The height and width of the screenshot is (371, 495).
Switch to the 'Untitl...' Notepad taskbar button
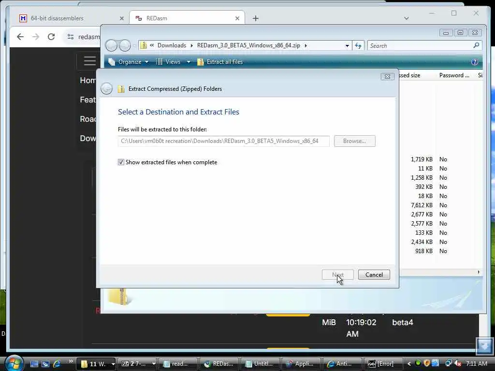point(260,364)
